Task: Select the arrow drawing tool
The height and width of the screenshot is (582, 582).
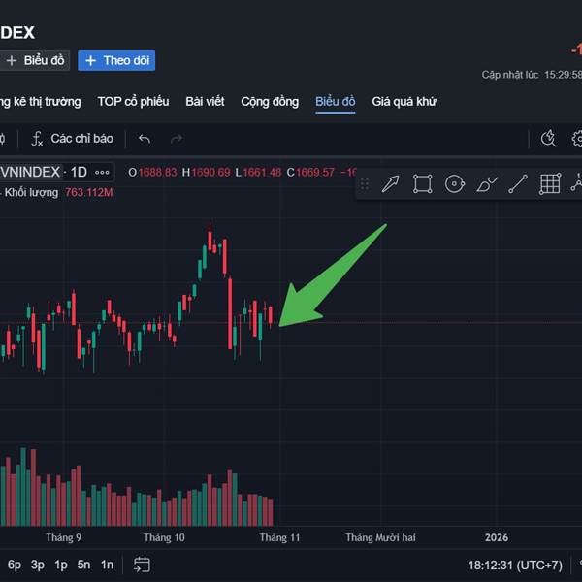Action: [x=390, y=184]
